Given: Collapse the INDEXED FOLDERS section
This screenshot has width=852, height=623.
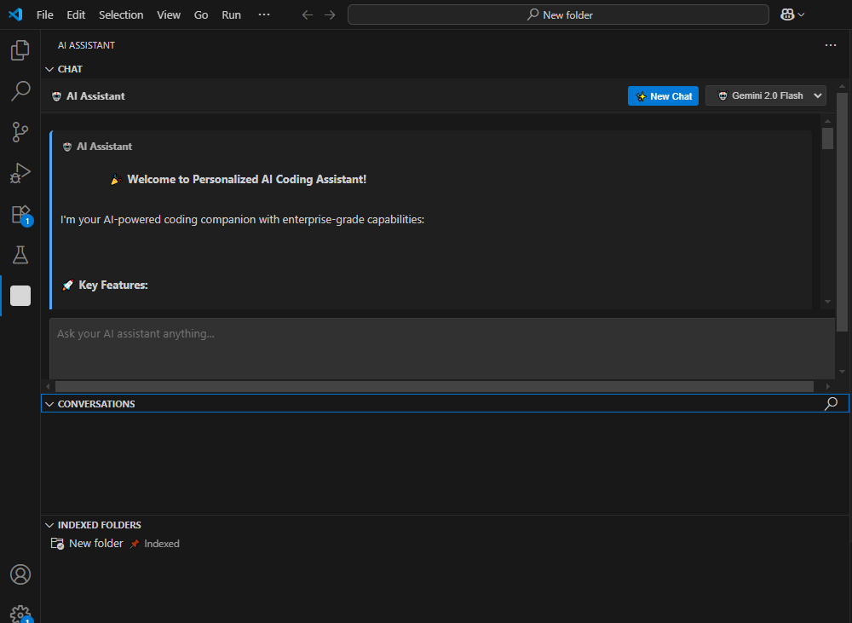Looking at the screenshot, I should [x=49, y=525].
